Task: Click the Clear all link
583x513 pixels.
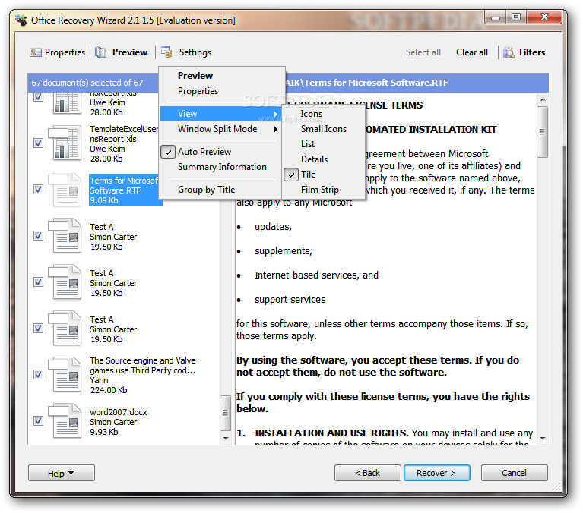Action: pos(472,52)
